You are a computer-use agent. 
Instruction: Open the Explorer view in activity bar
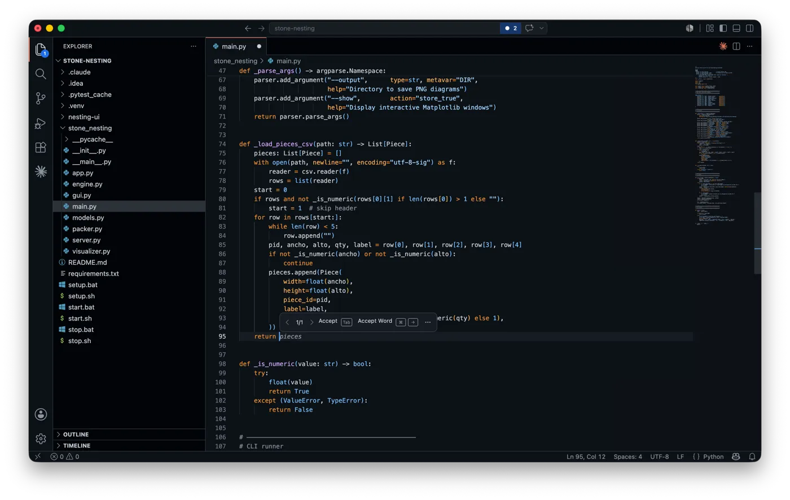click(41, 50)
